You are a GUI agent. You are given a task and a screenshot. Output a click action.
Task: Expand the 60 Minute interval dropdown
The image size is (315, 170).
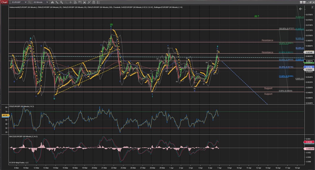[x=47, y=2]
